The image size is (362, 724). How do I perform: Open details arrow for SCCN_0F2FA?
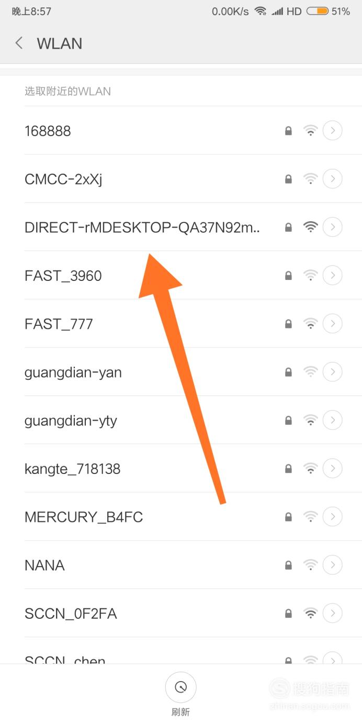333,613
